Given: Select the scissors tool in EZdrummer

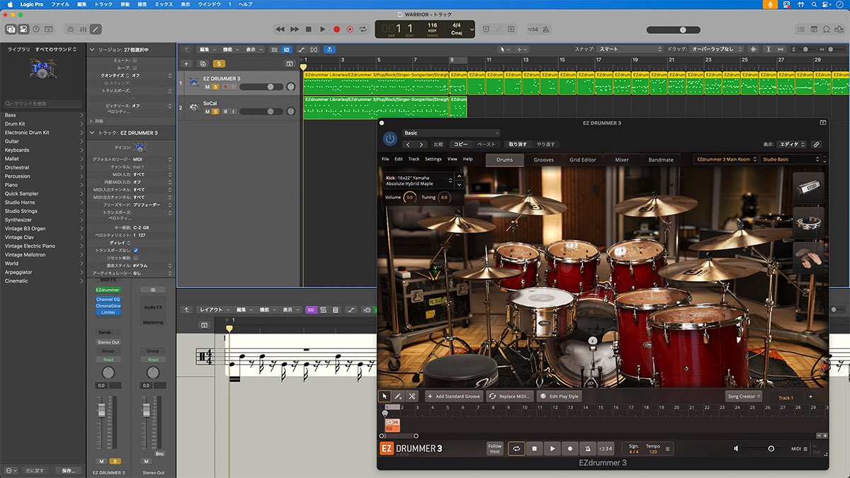Looking at the screenshot, I should point(412,397).
